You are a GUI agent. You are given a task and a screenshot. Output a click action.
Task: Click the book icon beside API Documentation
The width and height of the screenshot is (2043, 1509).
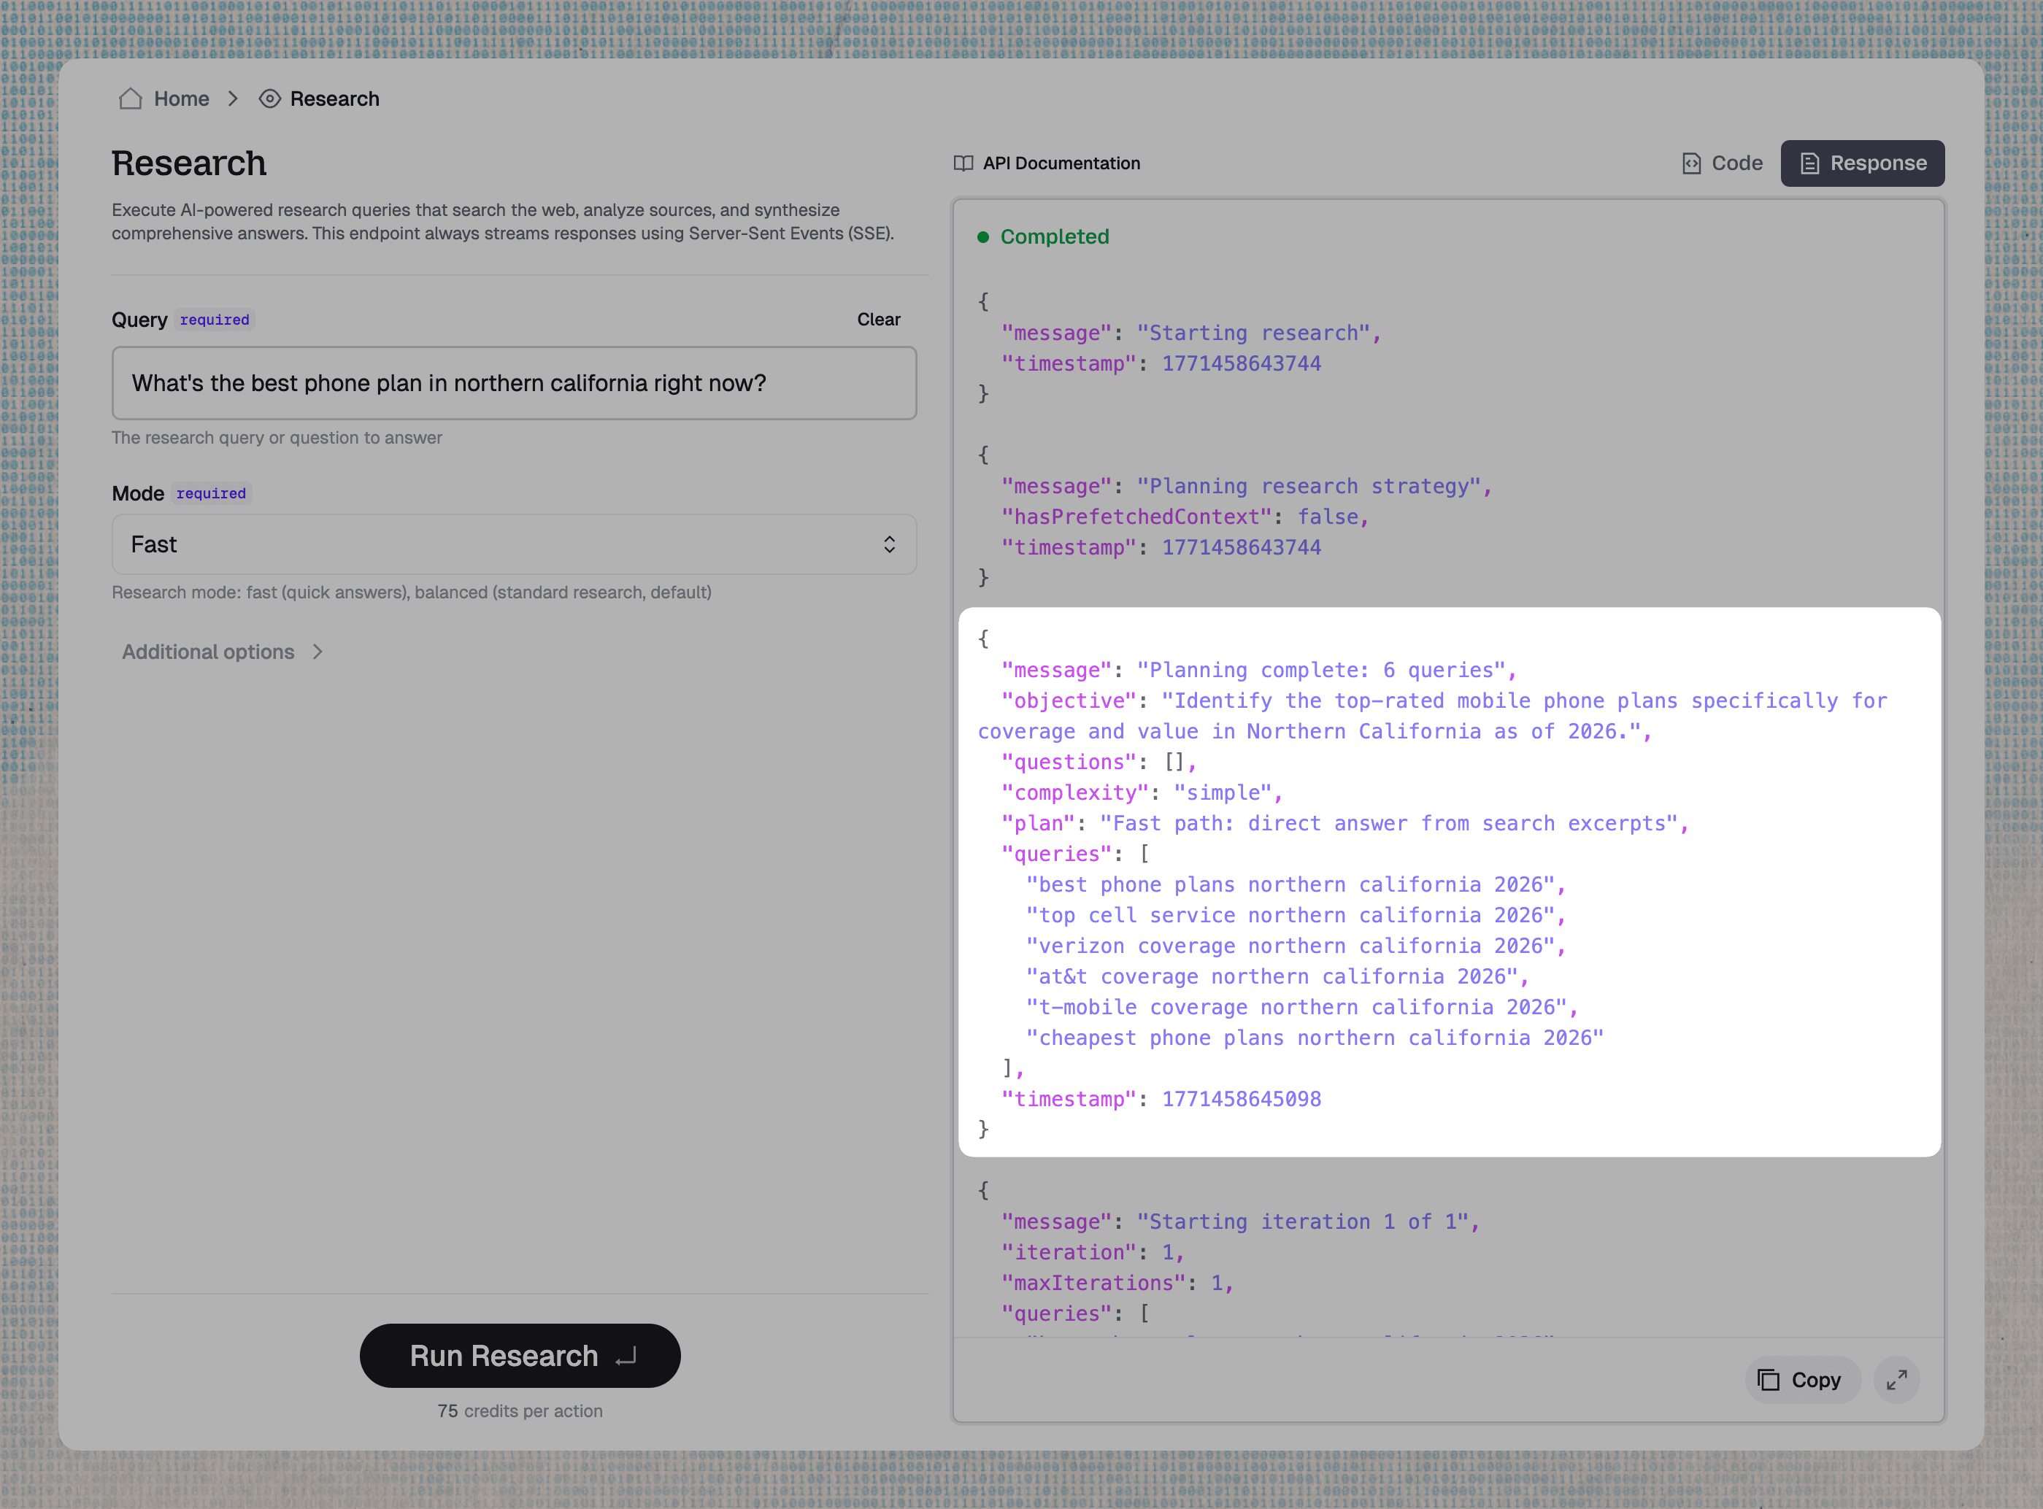(963, 163)
